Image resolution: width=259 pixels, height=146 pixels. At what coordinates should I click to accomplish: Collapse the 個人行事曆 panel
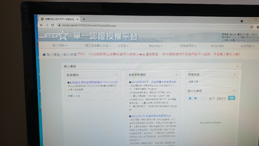(234, 91)
